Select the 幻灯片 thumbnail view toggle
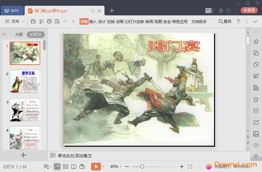The height and width of the screenshot is (172, 262). [36, 35]
